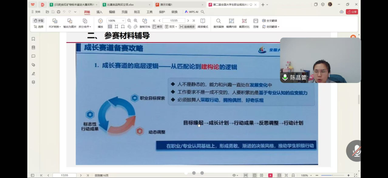Click the 查找替换 magnifier icon
This screenshot has width=388, height=178.
(x=218, y=21)
